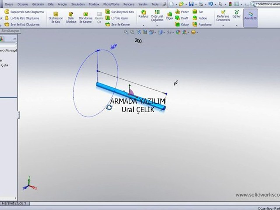
Task: Switch to Hareket Etüdü 1 tab
Action: (15, 203)
